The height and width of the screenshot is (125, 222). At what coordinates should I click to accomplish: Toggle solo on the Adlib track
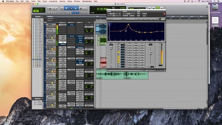pyautogui.click(x=52, y=60)
